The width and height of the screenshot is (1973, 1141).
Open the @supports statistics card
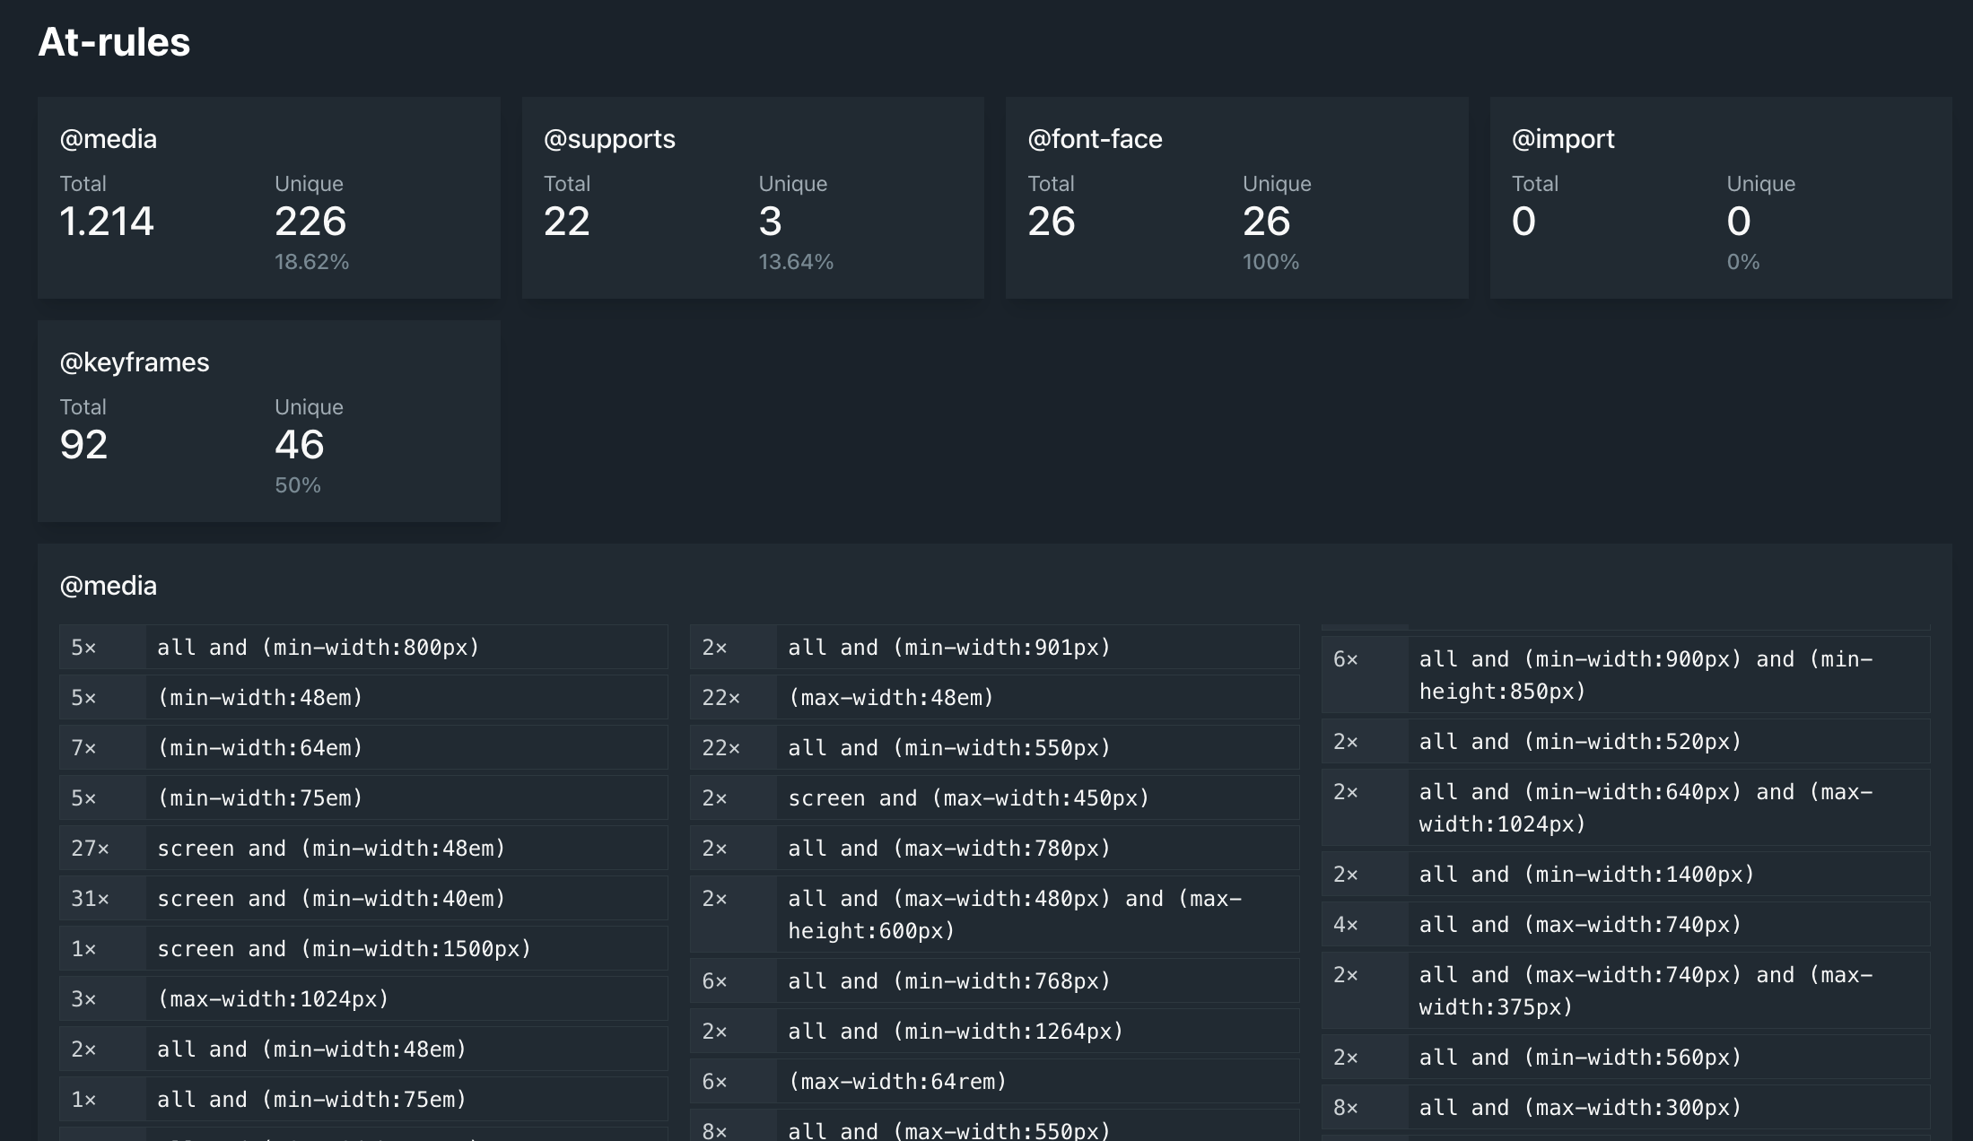tap(752, 197)
